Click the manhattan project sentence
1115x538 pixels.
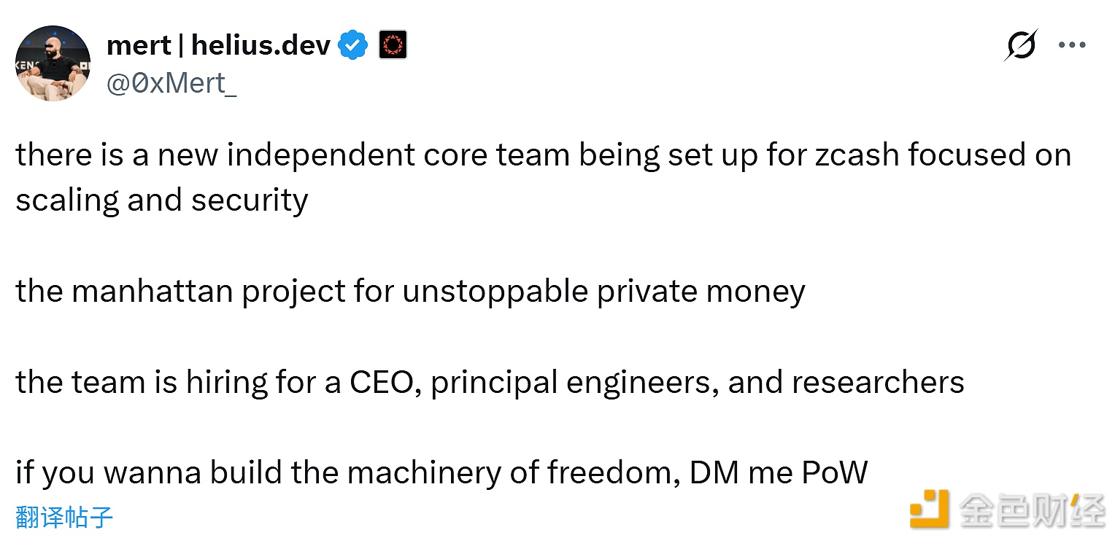[x=410, y=291]
